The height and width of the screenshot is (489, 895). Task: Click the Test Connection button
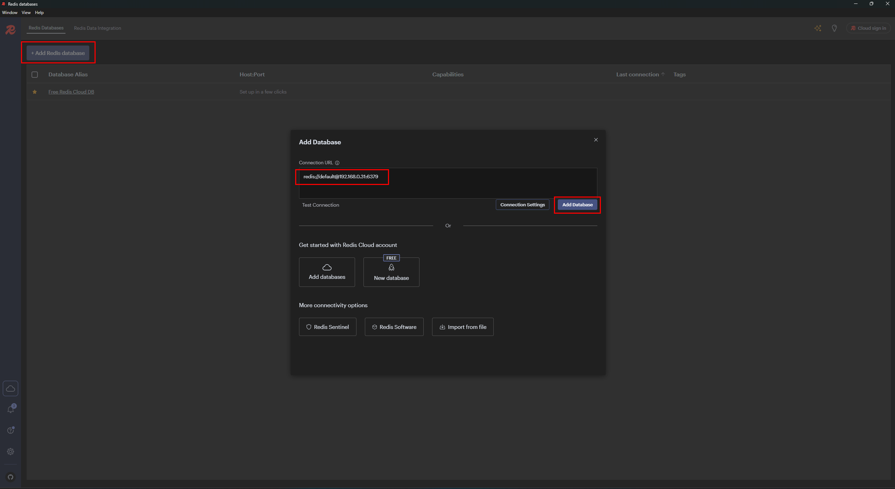[x=321, y=205]
